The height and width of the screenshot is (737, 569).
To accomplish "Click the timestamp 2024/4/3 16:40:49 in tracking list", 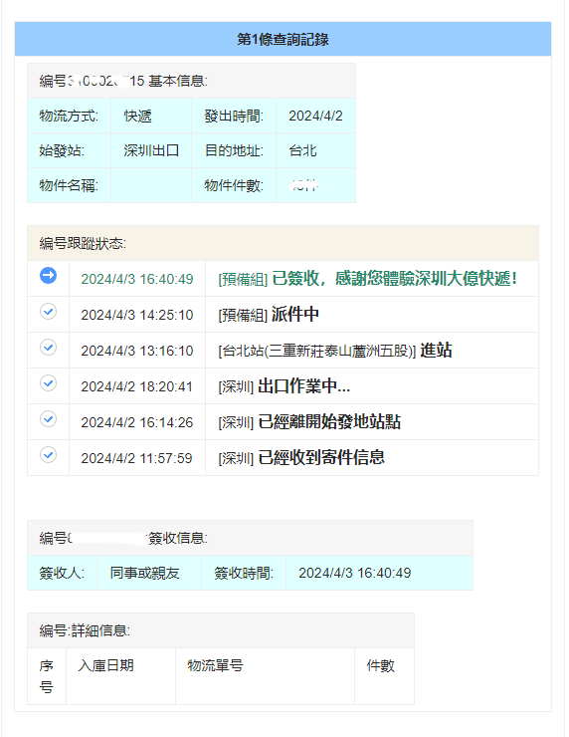I will pos(136,279).
